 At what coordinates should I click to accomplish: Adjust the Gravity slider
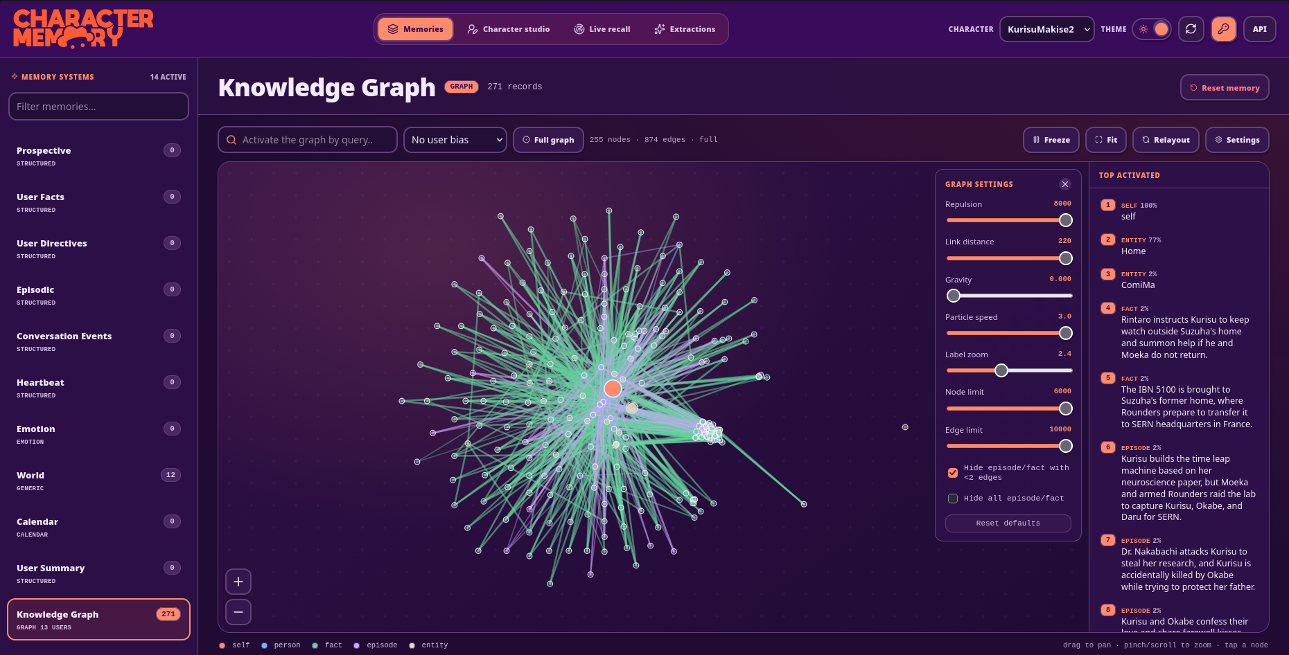tap(1009, 296)
